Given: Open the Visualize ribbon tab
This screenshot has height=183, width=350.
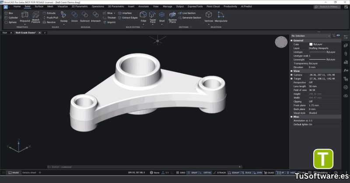Looking at the screenshot, I should [63, 7].
